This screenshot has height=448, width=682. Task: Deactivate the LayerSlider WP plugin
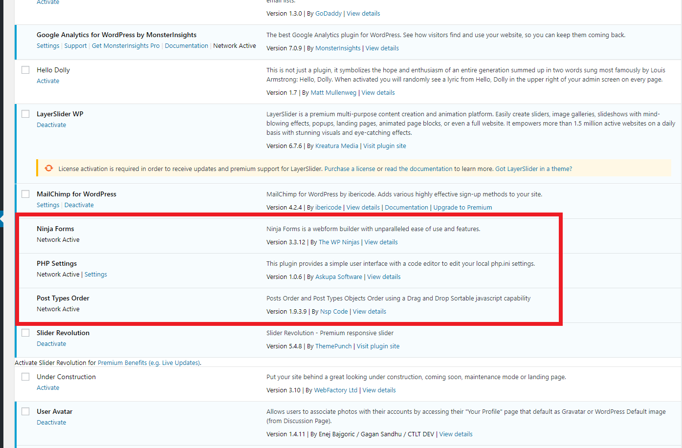[x=51, y=125]
